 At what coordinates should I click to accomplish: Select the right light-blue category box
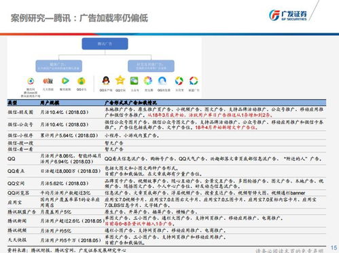151,66
